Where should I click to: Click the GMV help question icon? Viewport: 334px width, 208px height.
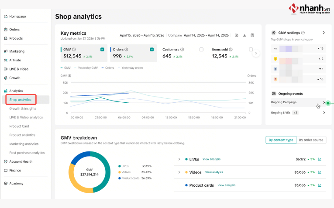(x=74, y=50)
